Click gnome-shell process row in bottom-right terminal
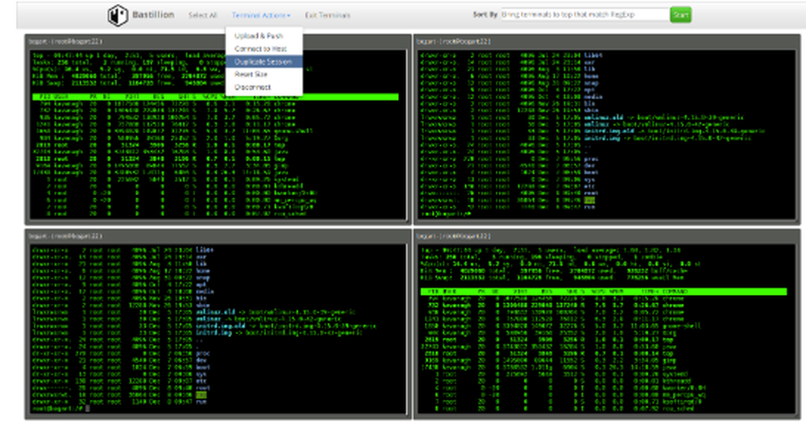Image resolution: width=806 pixels, height=437 pixels. point(560,326)
